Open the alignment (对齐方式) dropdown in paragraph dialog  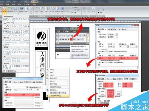(x=117, y=34)
